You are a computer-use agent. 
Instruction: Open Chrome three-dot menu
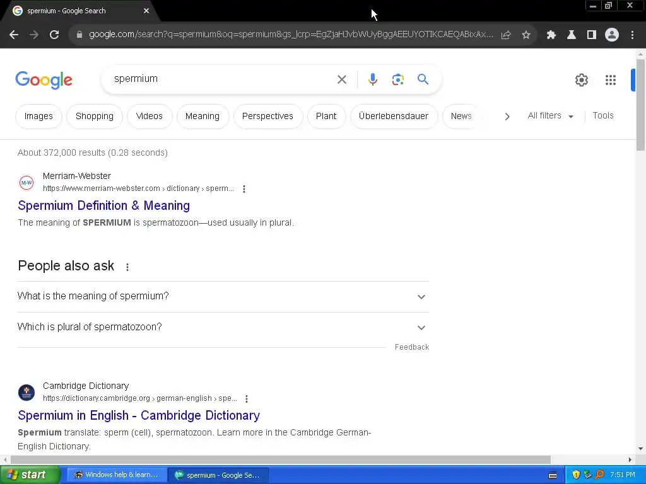(632, 35)
